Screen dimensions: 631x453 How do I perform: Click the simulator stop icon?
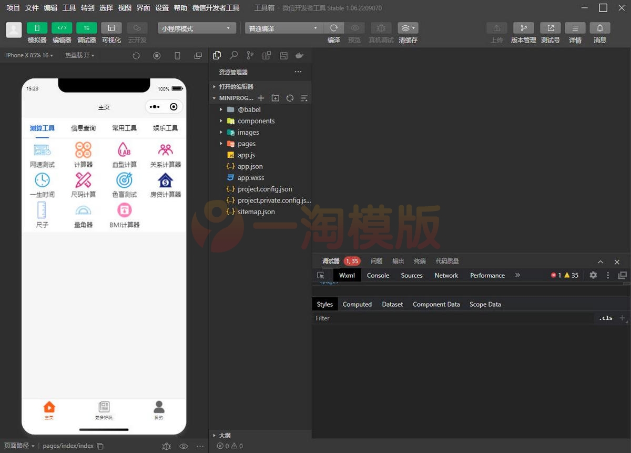(x=157, y=55)
